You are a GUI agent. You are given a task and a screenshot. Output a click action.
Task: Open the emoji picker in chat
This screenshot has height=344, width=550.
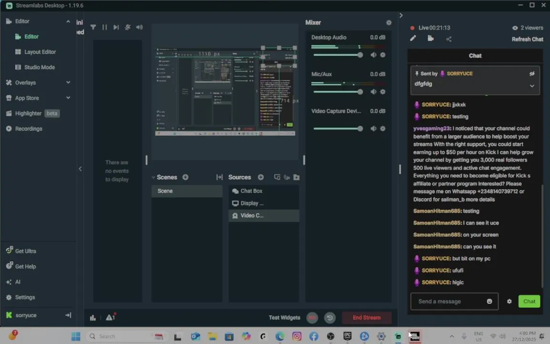tap(489, 301)
